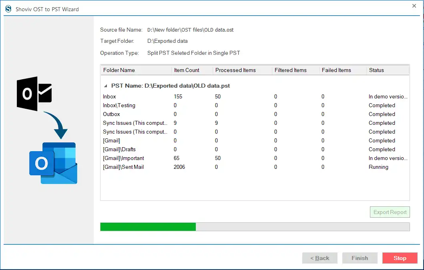Click the Processed Items column header
Screen dimensions: 424x270
tap(242, 70)
